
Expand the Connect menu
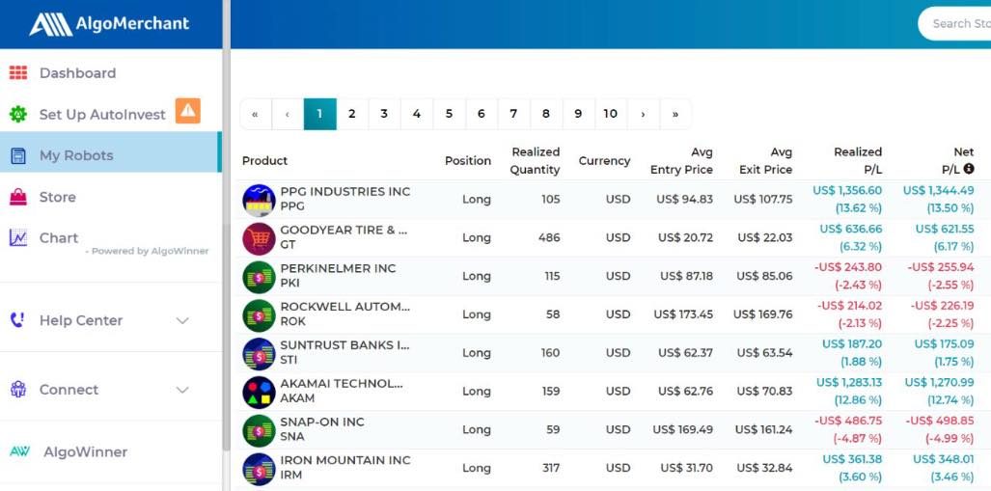[x=182, y=390]
